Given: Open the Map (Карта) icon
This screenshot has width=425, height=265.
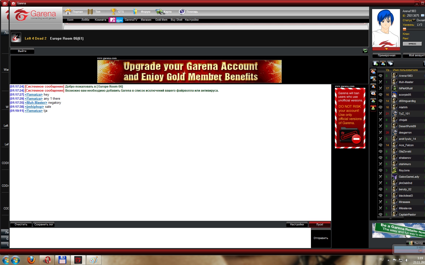Looking at the screenshot, I should click(159, 12).
